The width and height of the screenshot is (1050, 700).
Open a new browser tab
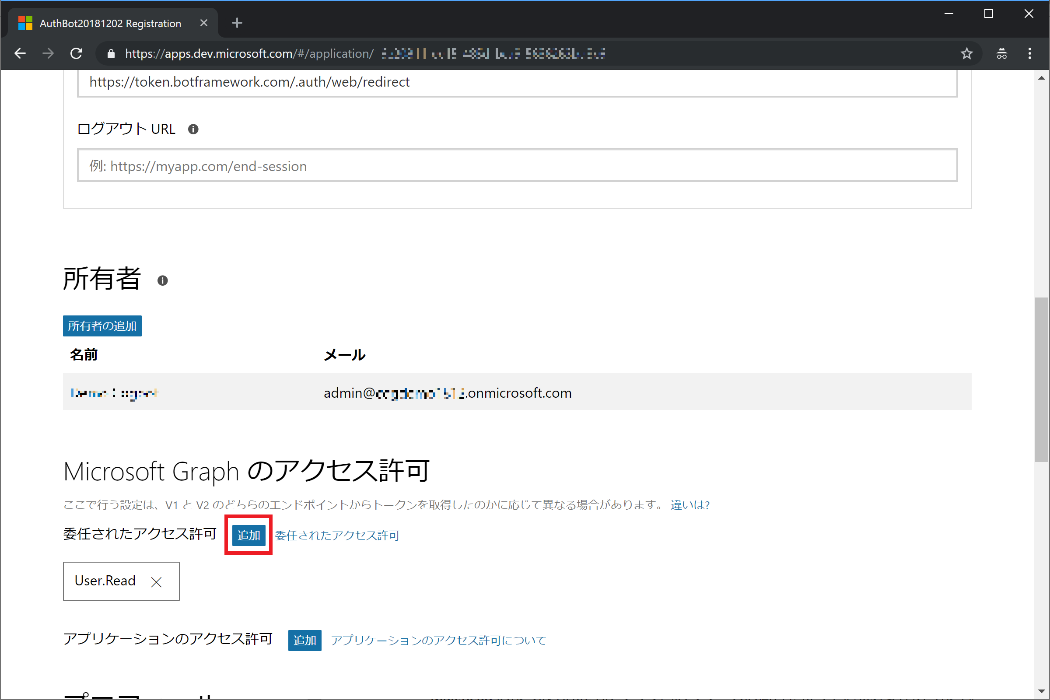[237, 23]
